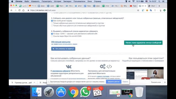Open a new tab with the plus button

[159, 6]
